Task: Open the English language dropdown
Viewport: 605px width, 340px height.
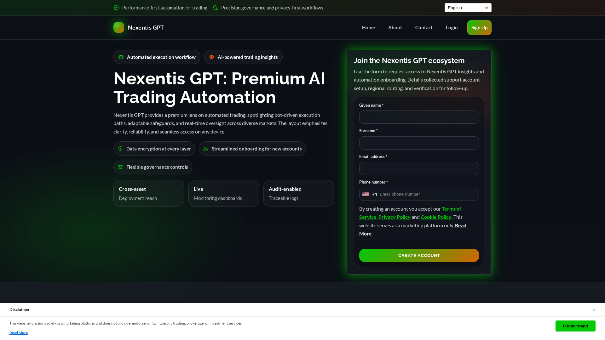Action: 468,8
